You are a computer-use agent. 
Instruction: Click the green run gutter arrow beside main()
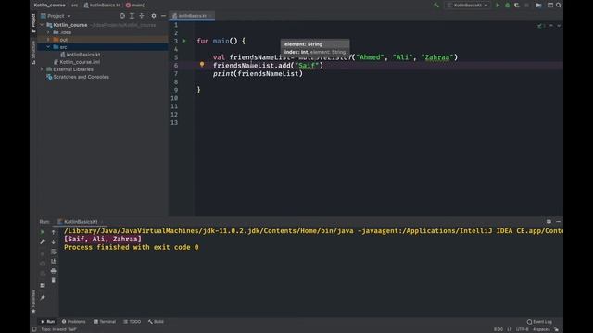(x=184, y=41)
